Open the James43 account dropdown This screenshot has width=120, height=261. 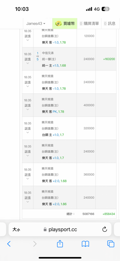coord(36,23)
